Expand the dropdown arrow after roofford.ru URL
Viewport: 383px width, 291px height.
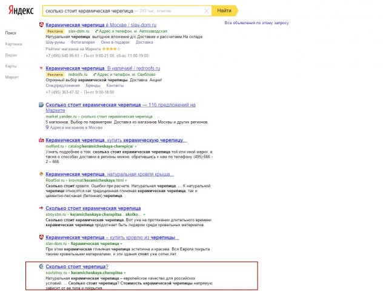point(136,147)
